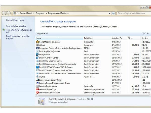Open the Organize dropdown menu
The image size is (151, 113).
tap(42, 33)
